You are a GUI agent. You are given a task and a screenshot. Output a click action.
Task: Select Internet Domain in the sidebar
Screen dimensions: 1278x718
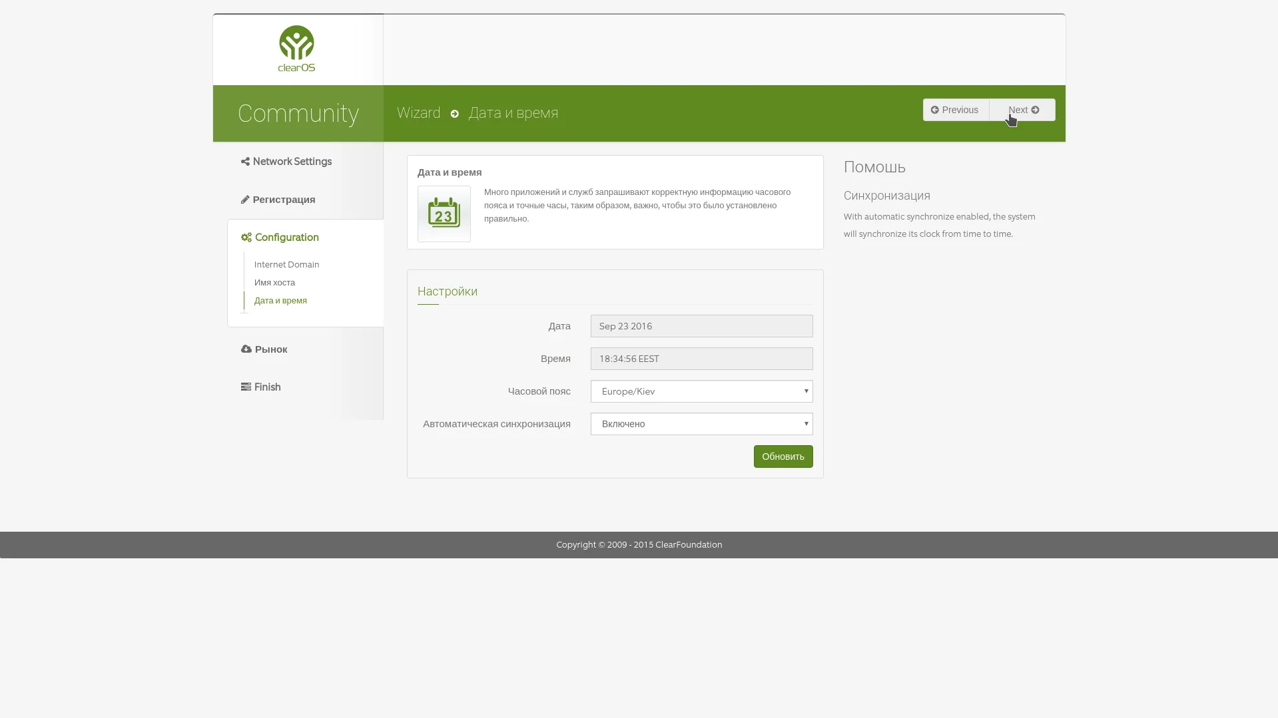click(x=286, y=265)
